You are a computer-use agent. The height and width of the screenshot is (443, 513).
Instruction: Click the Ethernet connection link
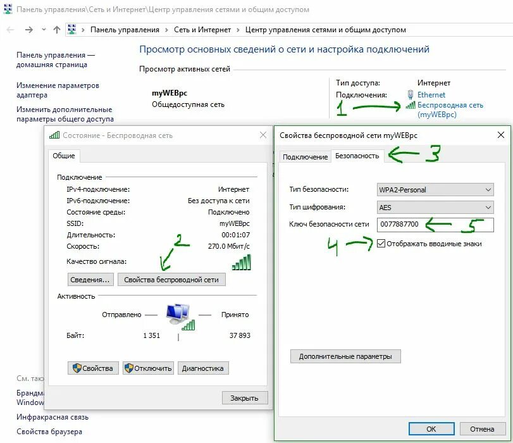pos(431,95)
